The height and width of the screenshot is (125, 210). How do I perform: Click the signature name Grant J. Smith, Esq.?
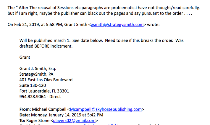click(x=35, y=68)
